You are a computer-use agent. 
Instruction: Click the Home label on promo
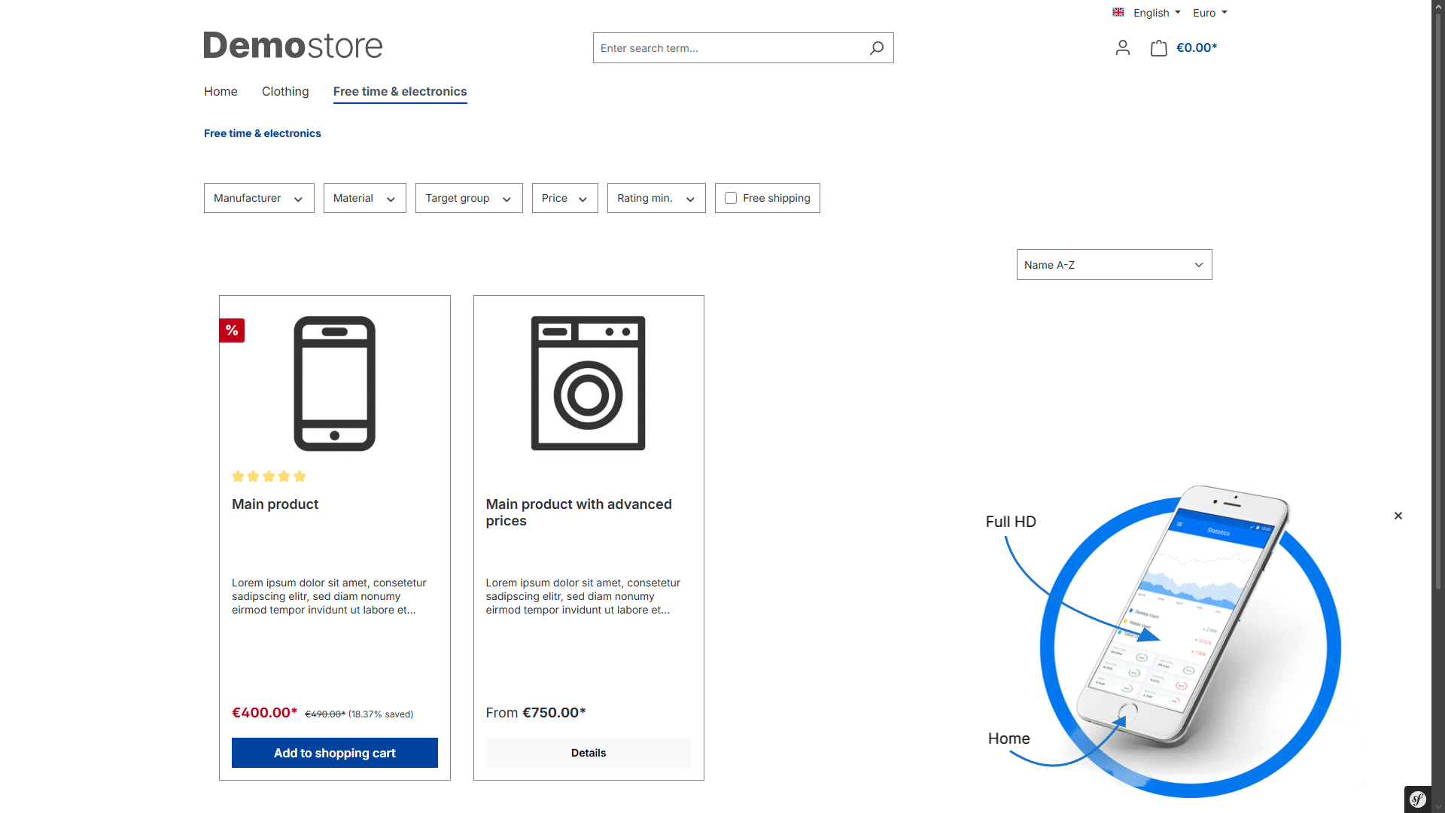coord(1009,738)
